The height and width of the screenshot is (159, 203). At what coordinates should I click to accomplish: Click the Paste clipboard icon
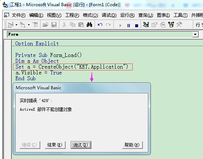point(81,25)
